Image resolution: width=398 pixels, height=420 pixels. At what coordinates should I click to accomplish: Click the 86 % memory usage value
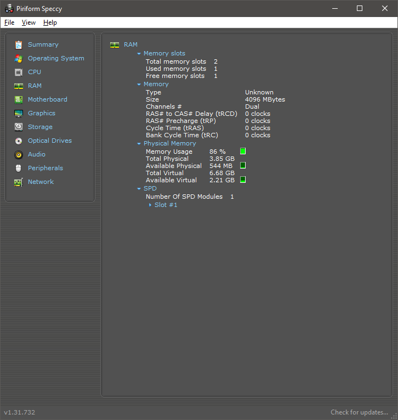coord(218,152)
